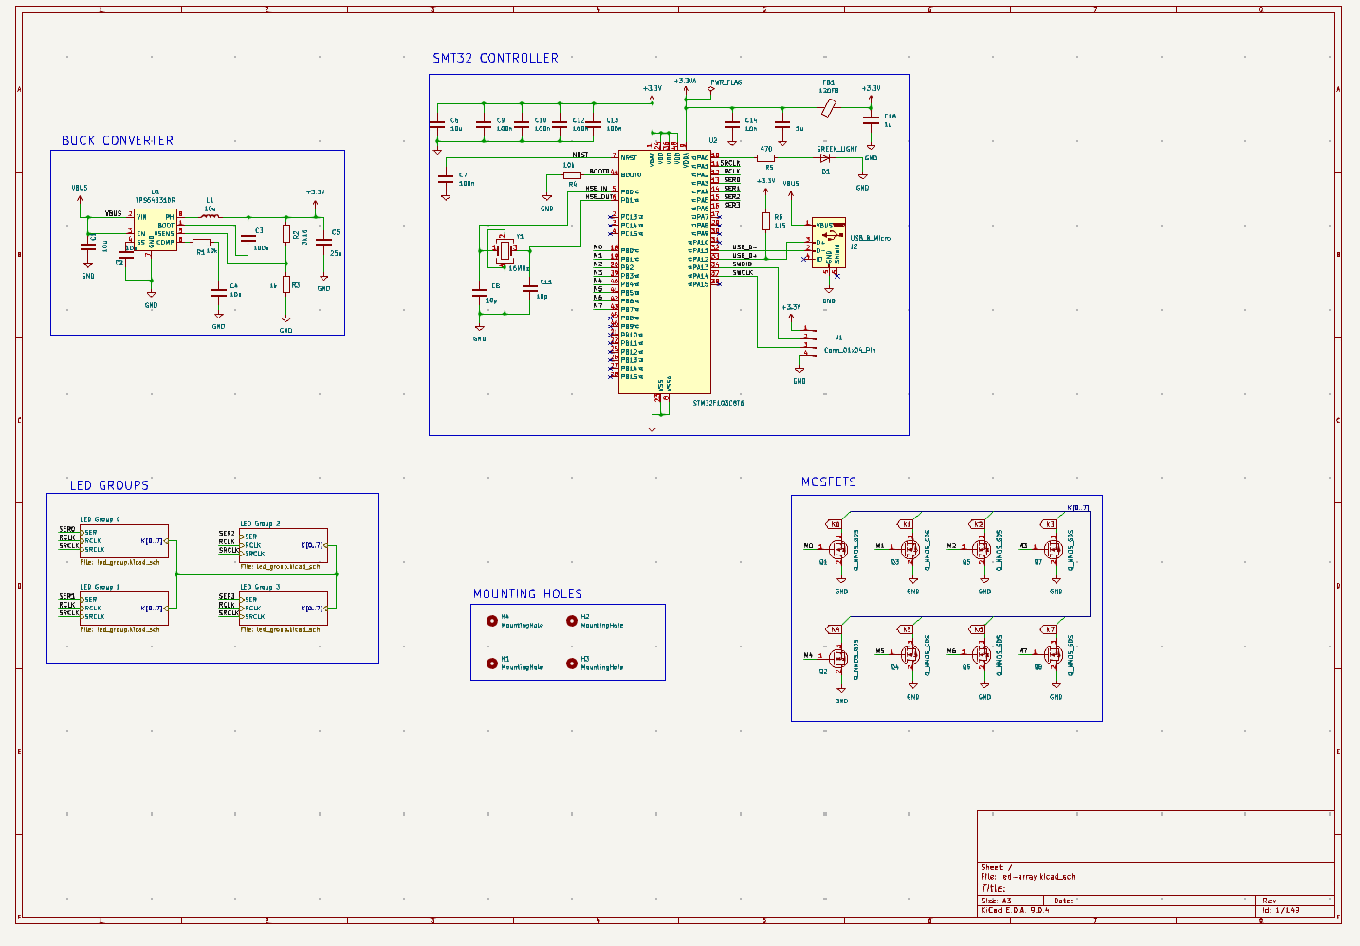Select MOSFET Q3 transistor symbol
Image resolution: width=1360 pixels, height=946 pixels.
[910, 548]
